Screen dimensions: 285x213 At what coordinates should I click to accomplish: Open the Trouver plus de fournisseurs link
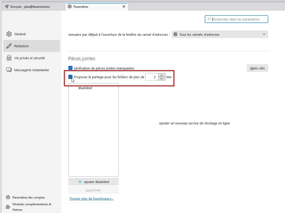point(91,199)
